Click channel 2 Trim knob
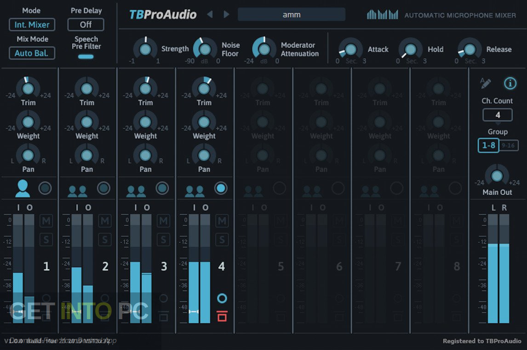The image size is (527, 350). [87, 88]
